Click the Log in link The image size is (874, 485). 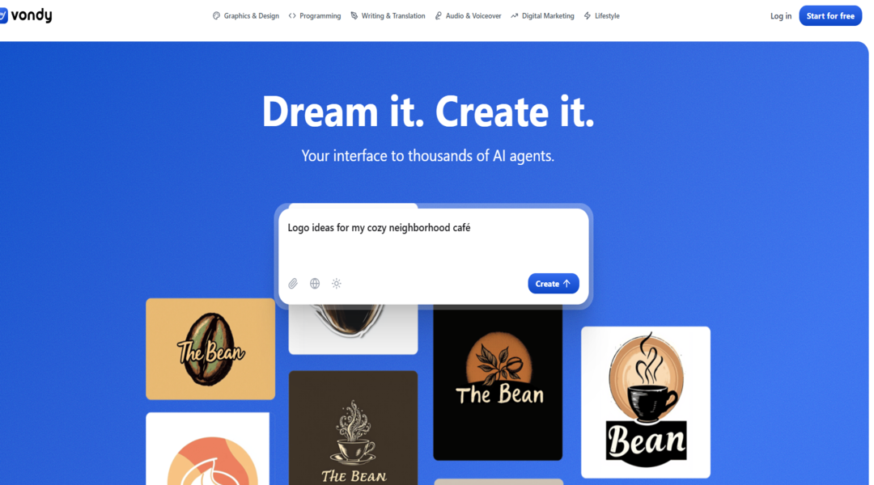click(x=780, y=16)
